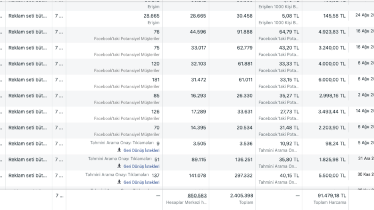Select result count 70
The image size is (374, 210).
click(x=157, y=128)
